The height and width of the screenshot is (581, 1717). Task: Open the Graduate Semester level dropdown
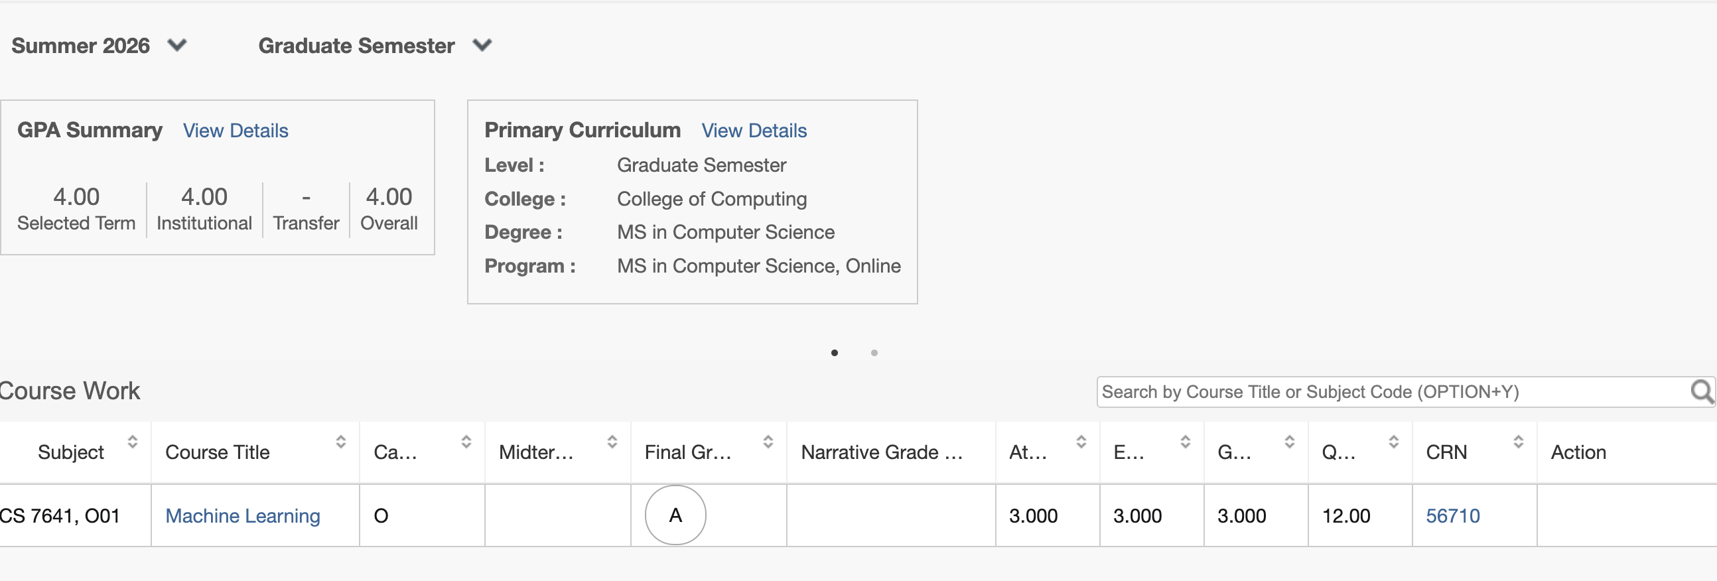(x=376, y=45)
